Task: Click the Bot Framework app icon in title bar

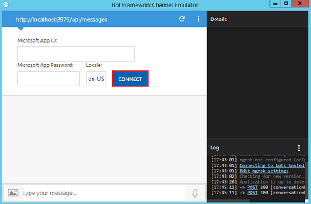Action: pyautogui.click(x=6, y=4)
